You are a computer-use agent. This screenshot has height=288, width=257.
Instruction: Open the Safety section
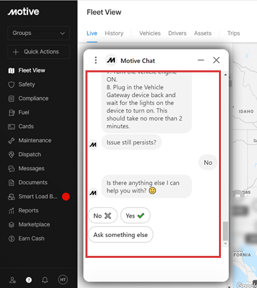pyautogui.click(x=27, y=84)
